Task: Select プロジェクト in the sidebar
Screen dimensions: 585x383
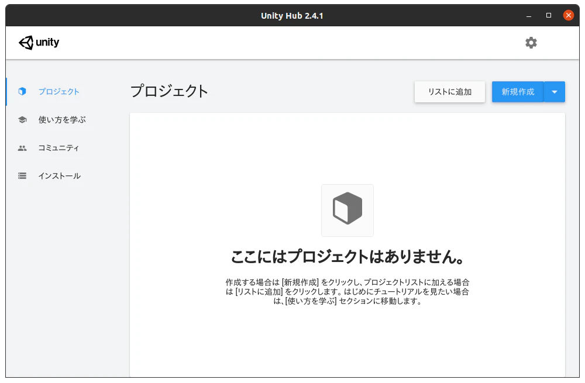Action: (x=59, y=91)
